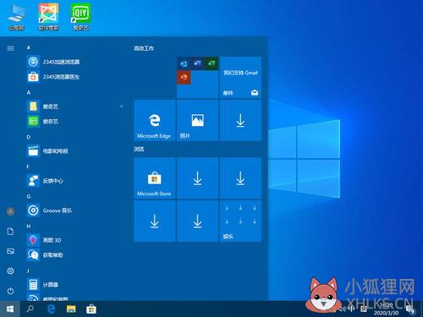Click download tile right of Microsoft Store

click(x=197, y=178)
